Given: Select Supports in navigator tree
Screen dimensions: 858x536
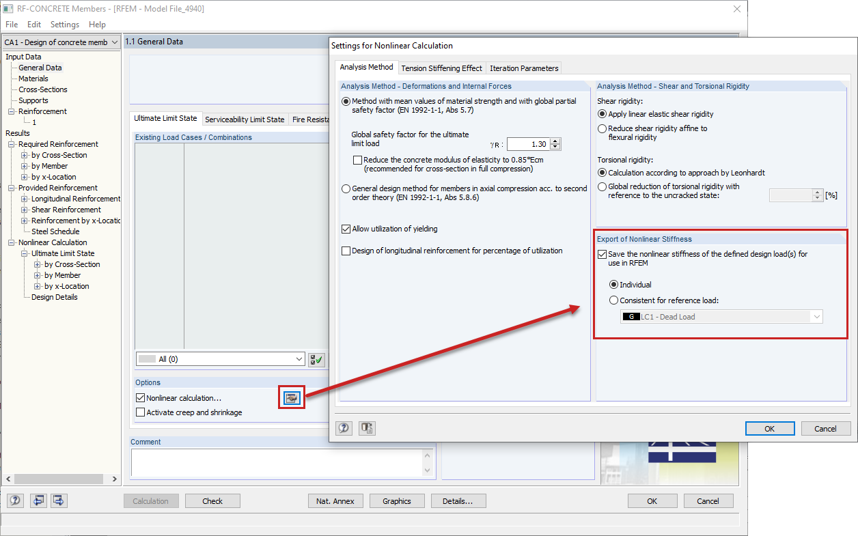Looking at the screenshot, I should point(33,100).
